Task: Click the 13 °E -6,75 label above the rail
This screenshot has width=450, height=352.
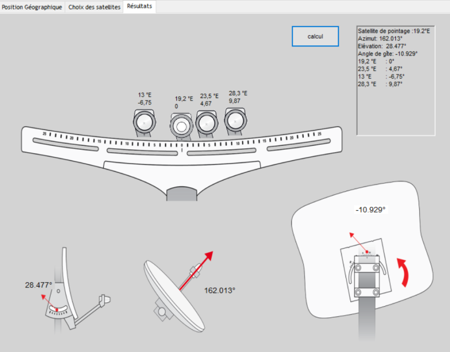Action: pos(145,99)
